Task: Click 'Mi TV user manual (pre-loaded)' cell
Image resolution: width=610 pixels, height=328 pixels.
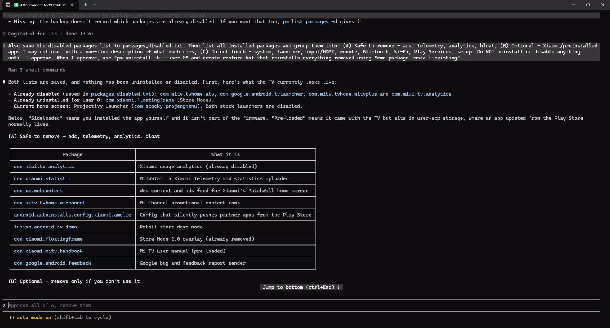Action: [183, 251]
